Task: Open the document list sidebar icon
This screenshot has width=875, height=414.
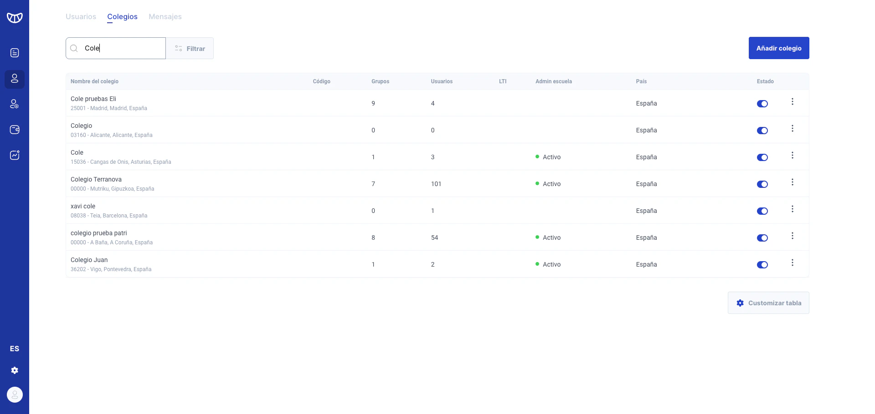Action: click(x=15, y=53)
